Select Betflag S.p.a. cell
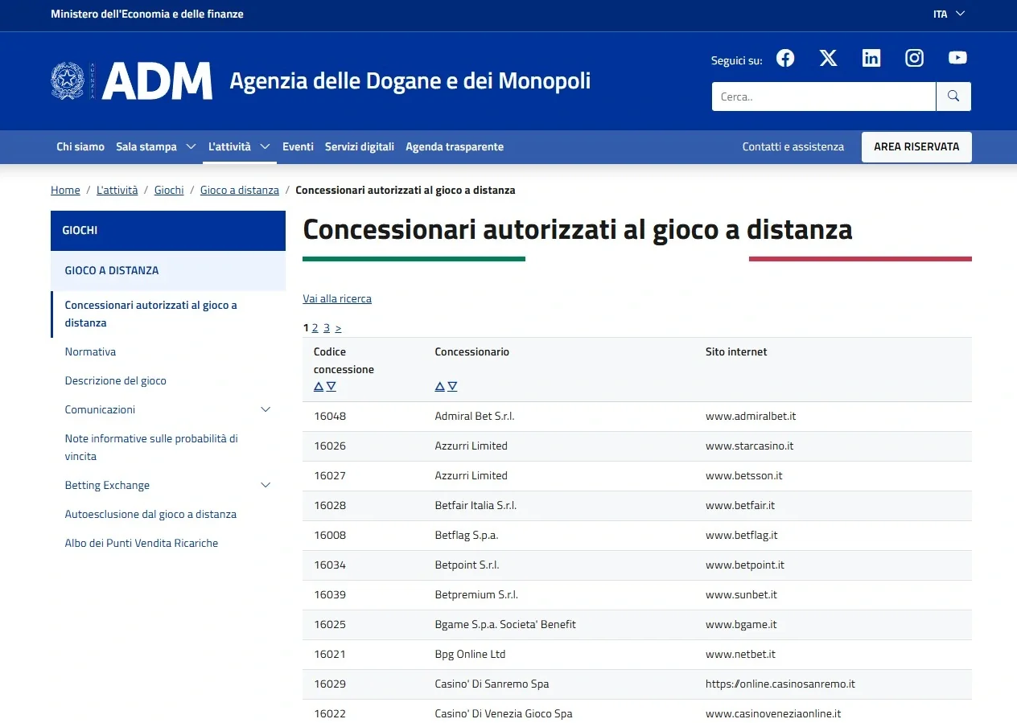 467,536
